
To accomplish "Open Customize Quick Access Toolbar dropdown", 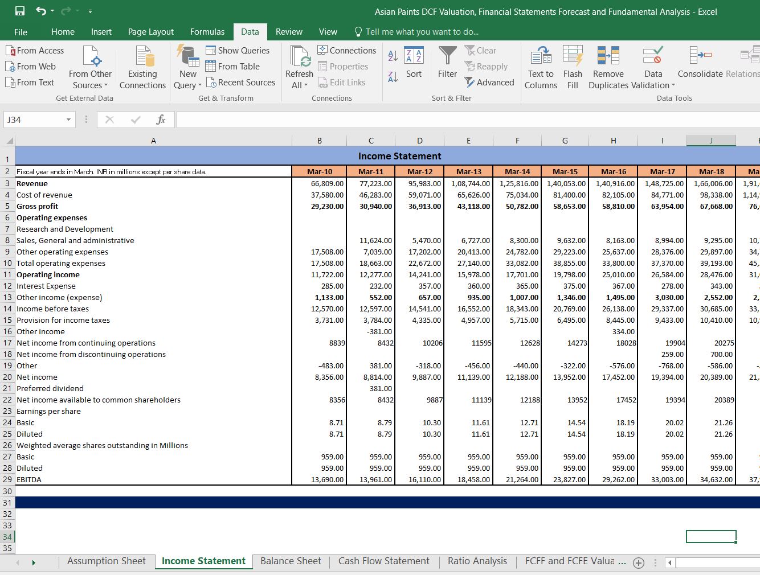I will [x=90, y=11].
